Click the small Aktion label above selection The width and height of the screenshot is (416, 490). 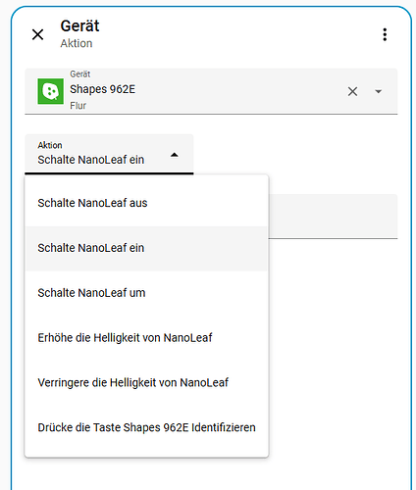pos(50,145)
